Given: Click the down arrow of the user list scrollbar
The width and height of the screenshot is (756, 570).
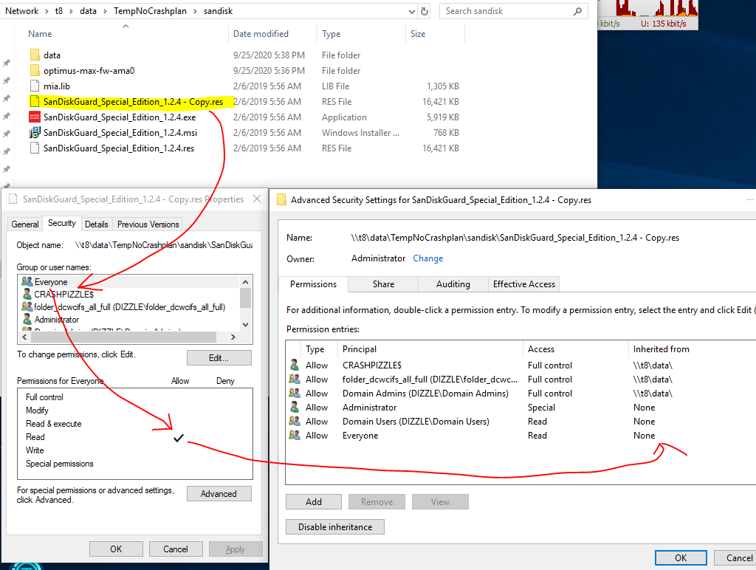Looking at the screenshot, I should [245, 325].
